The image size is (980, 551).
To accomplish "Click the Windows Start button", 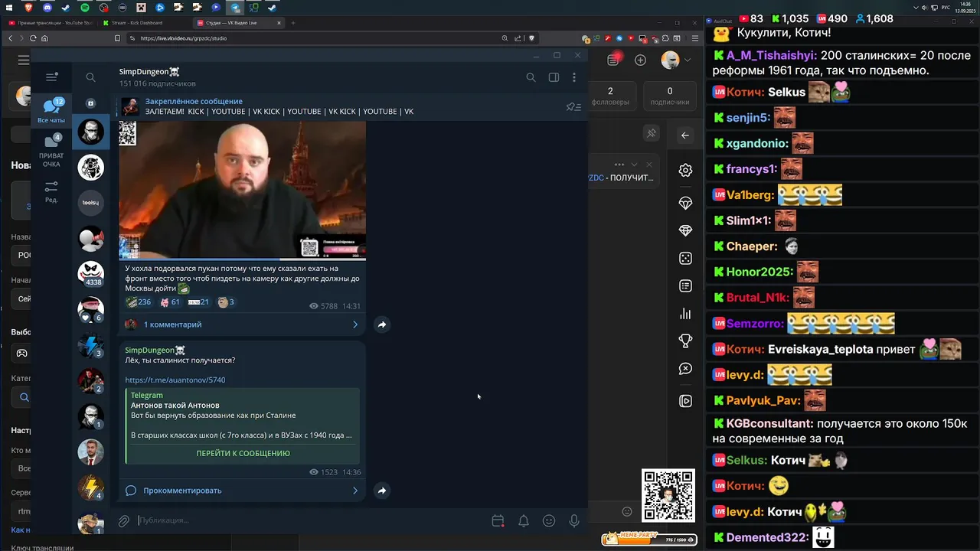I will (10, 7).
